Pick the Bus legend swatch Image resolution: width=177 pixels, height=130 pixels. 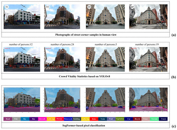coord(34,119)
